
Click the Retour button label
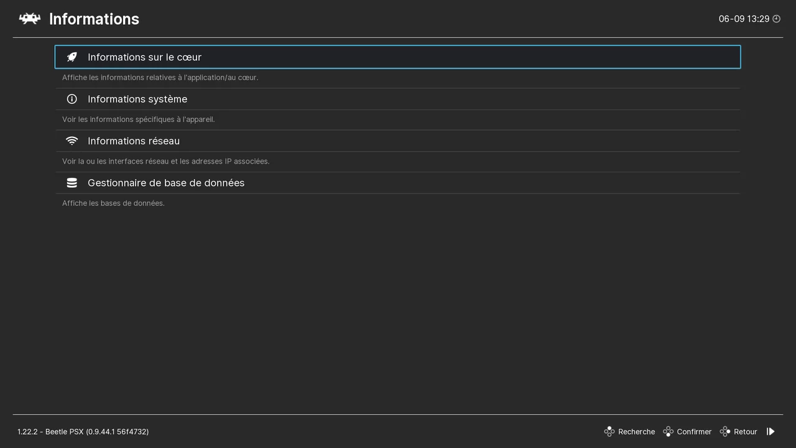coord(746,432)
